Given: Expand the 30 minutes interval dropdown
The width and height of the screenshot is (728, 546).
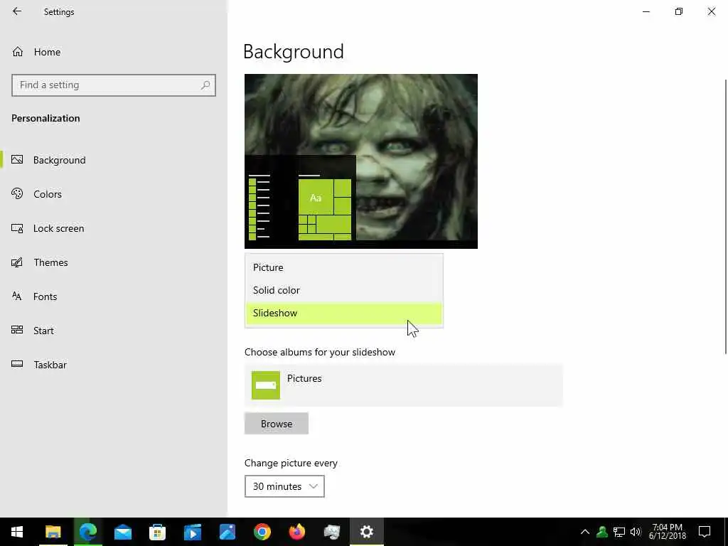Looking at the screenshot, I should click(x=284, y=486).
